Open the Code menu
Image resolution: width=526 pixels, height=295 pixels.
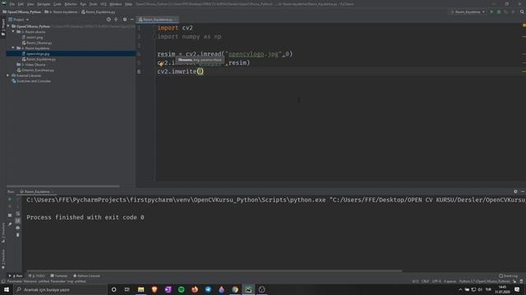point(58,4)
